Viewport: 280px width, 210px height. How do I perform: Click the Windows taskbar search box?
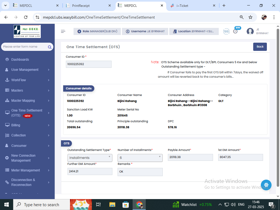tap(42, 205)
